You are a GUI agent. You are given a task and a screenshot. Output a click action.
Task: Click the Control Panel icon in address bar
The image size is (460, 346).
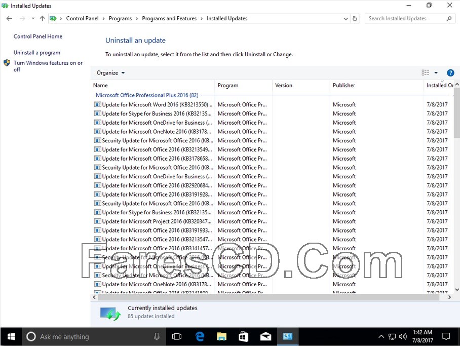click(x=53, y=18)
